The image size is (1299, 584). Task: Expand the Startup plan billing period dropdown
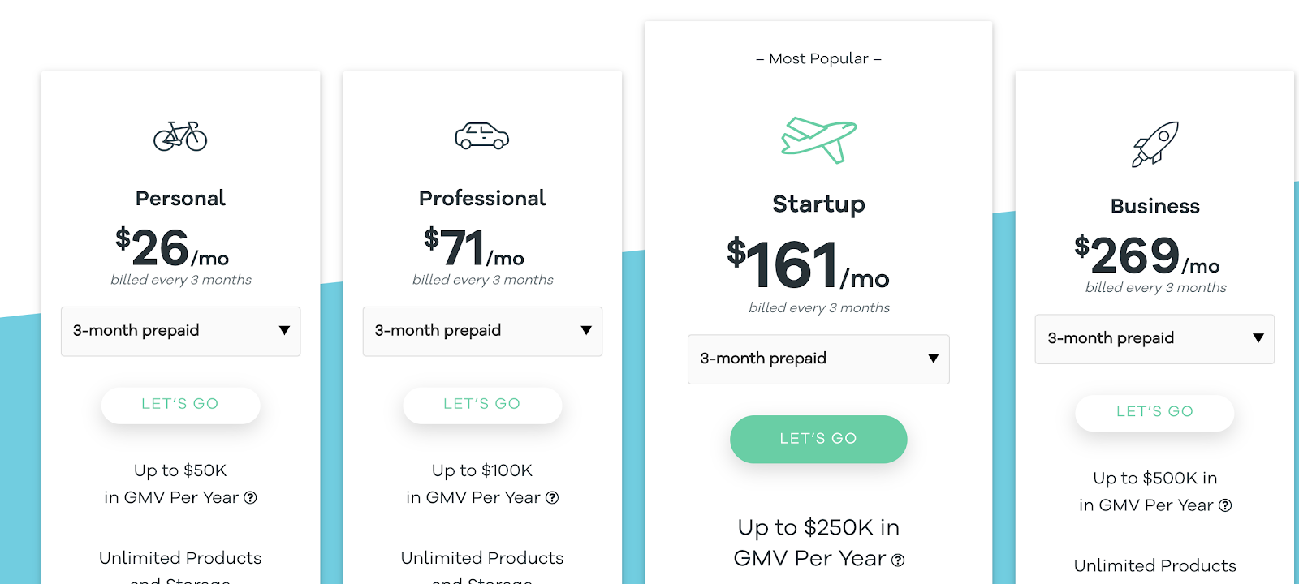[x=818, y=359]
